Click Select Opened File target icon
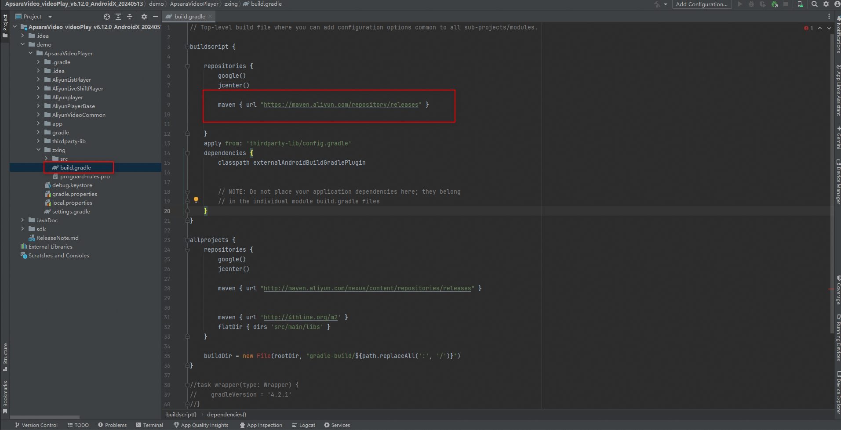 pos(107,17)
